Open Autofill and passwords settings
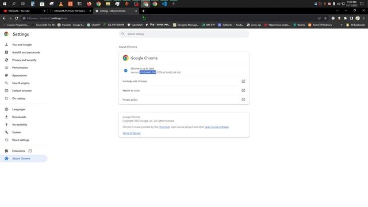This screenshot has width=368, height=207. point(26,52)
